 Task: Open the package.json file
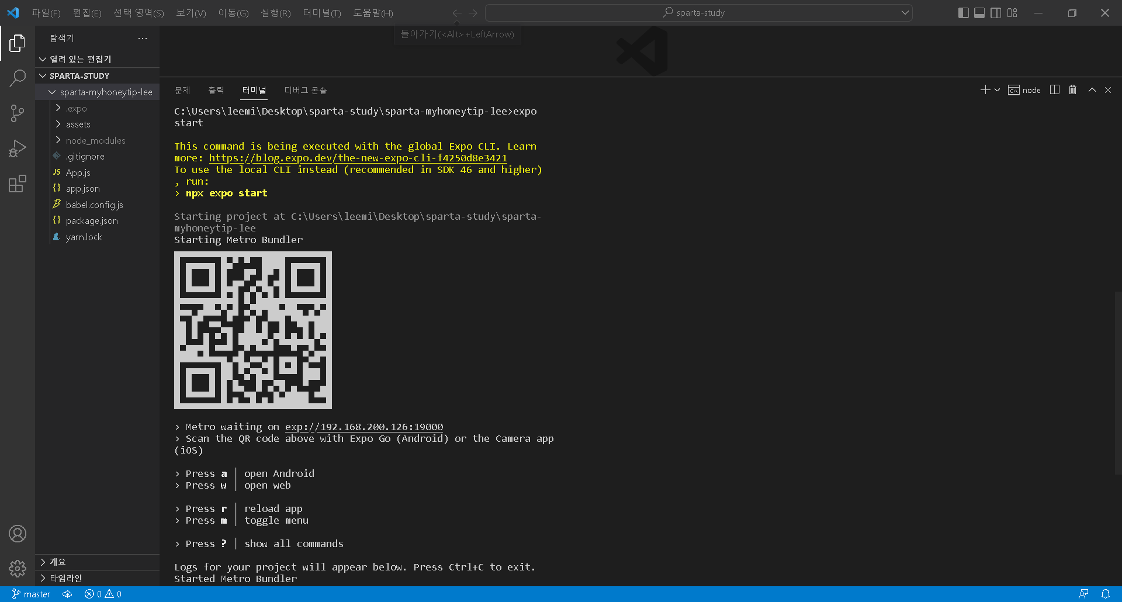(97, 221)
